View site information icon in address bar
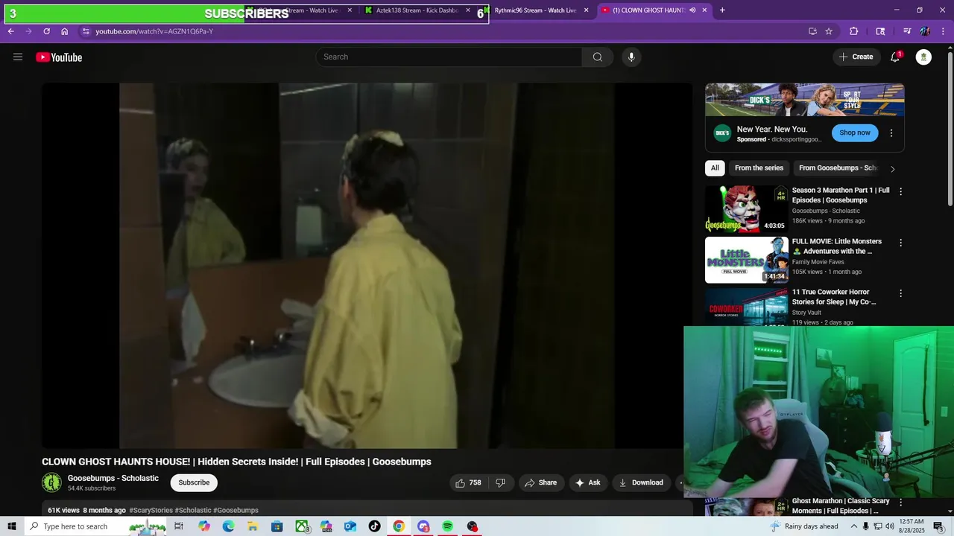 (86, 31)
